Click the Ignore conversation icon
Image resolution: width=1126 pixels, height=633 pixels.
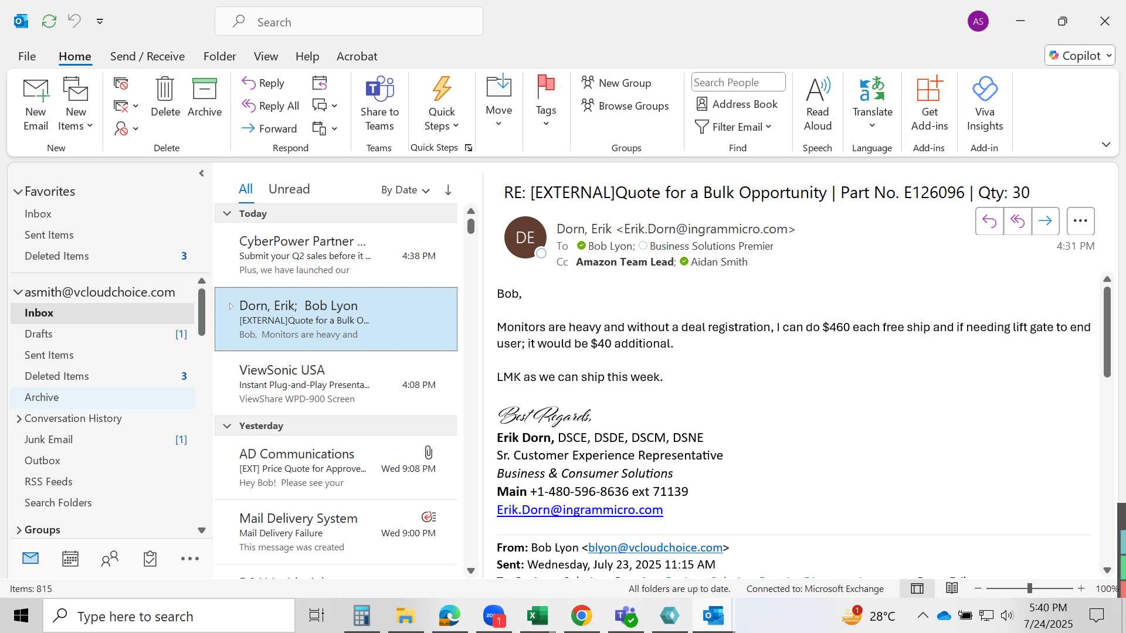tap(121, 84)
